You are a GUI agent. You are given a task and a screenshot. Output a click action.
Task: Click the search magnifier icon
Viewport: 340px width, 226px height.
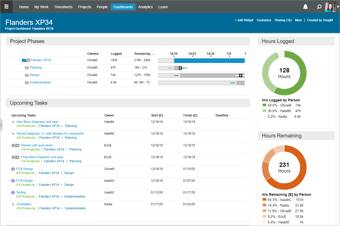[319, 6]
